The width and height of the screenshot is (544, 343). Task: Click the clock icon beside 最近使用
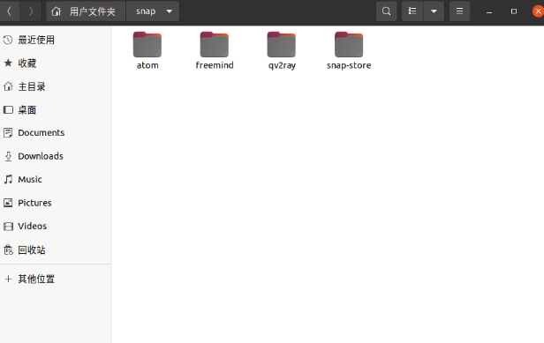pyautogui.click(x=8, y=40)
